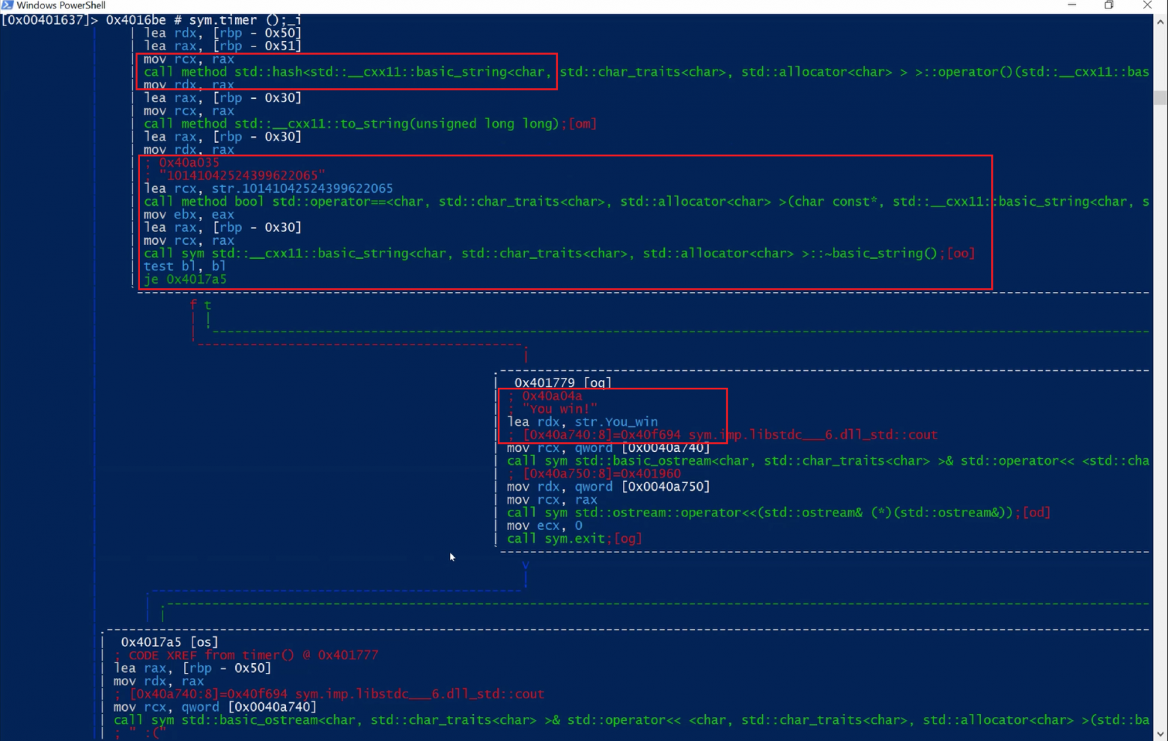Click the PowerShell icon in the title bar
The width and height of the screenshot is (1168, 741).
7,5
